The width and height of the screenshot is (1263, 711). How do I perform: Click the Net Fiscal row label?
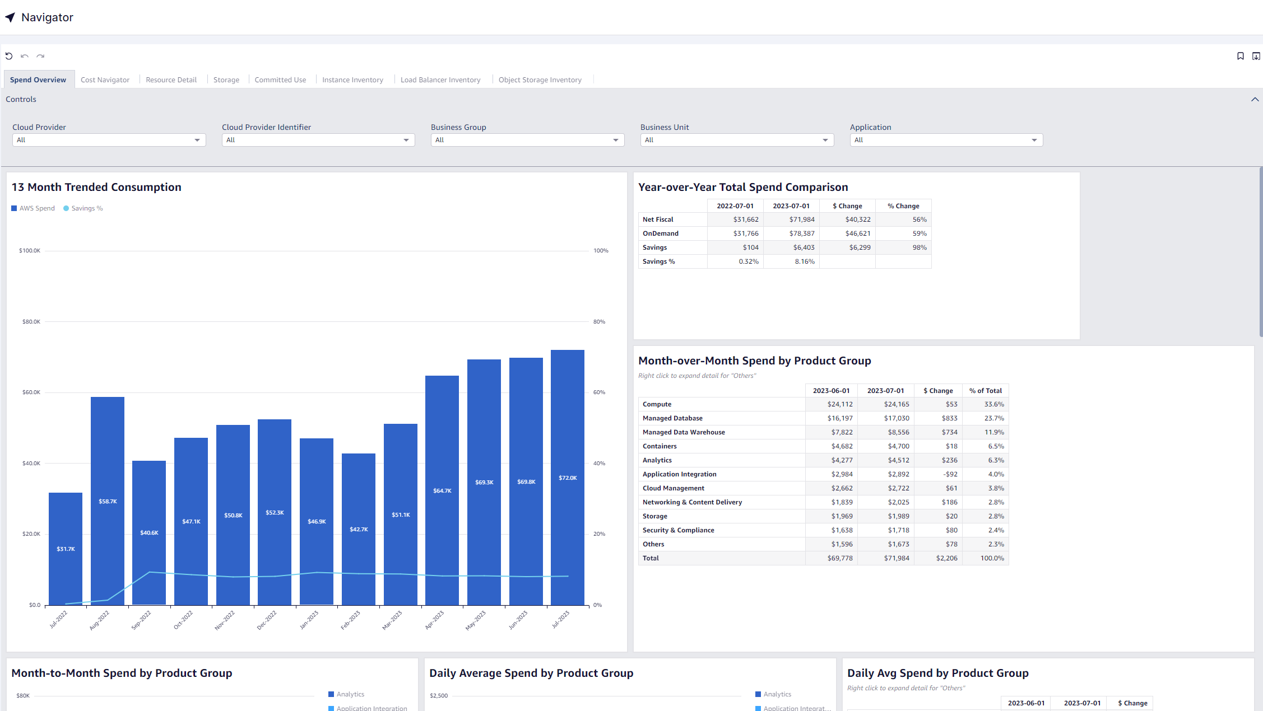coord(658,219)
